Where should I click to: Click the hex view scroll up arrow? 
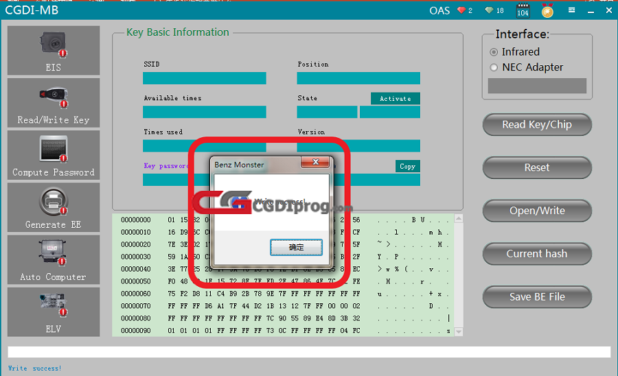(x=459, y=218)
